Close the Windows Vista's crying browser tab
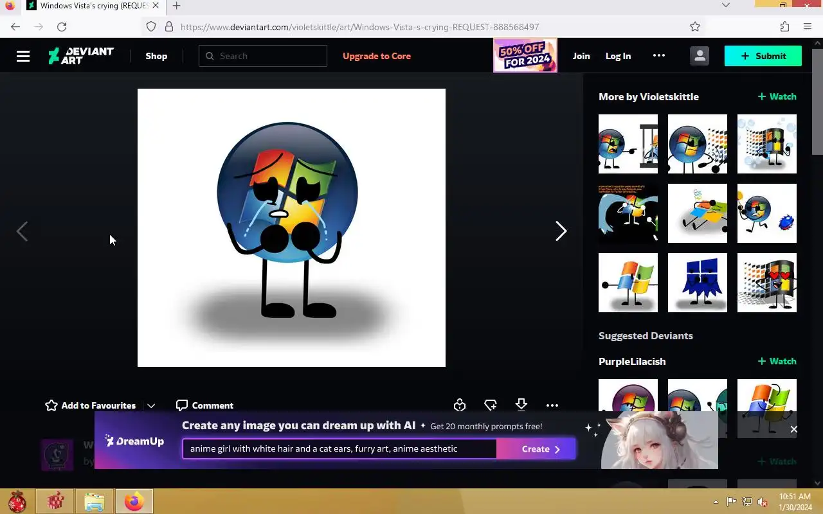This screenshot has height=514, width=823. (x=155, y=5)
